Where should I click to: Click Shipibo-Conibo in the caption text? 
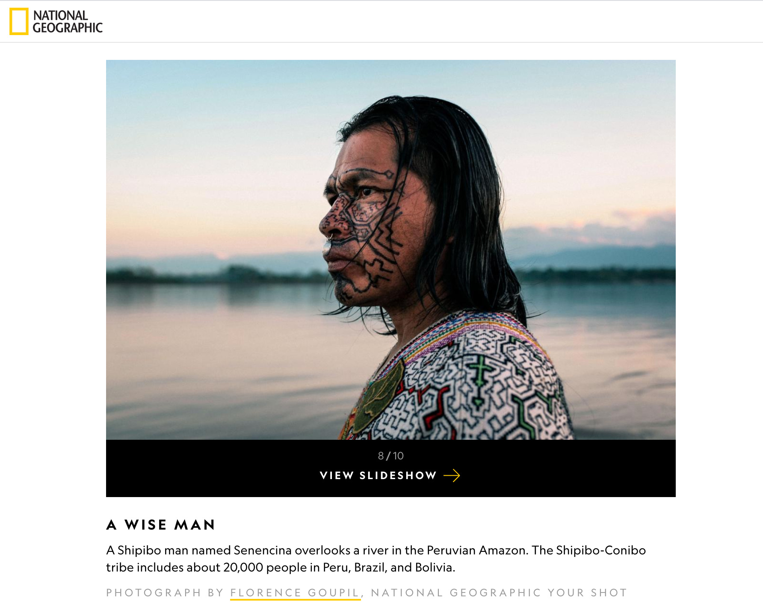[601, 550]
